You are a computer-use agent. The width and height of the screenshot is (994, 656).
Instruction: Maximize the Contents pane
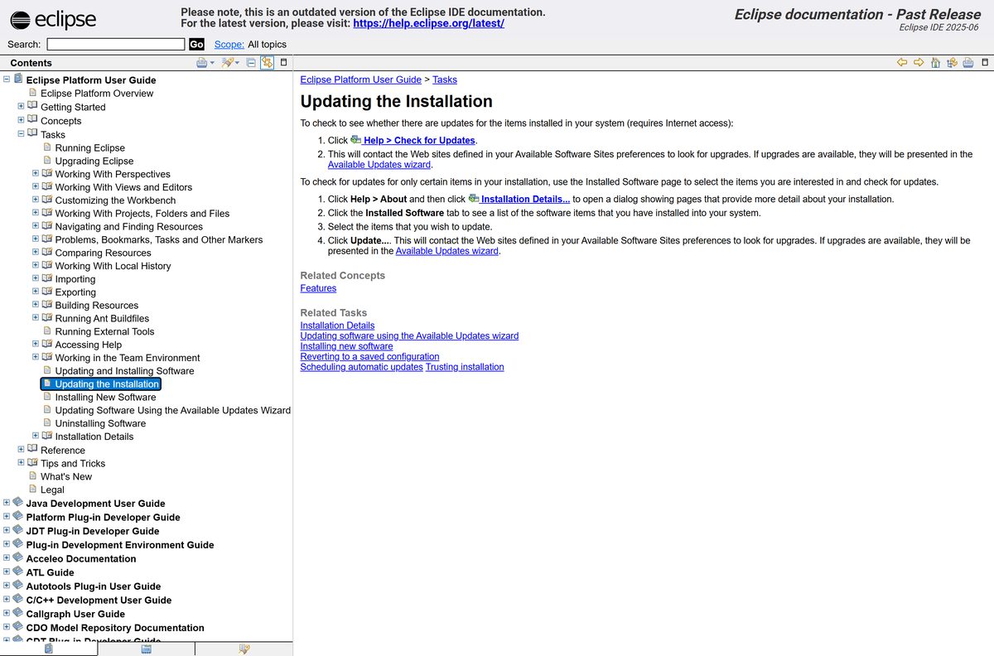(x=283, y=63)
